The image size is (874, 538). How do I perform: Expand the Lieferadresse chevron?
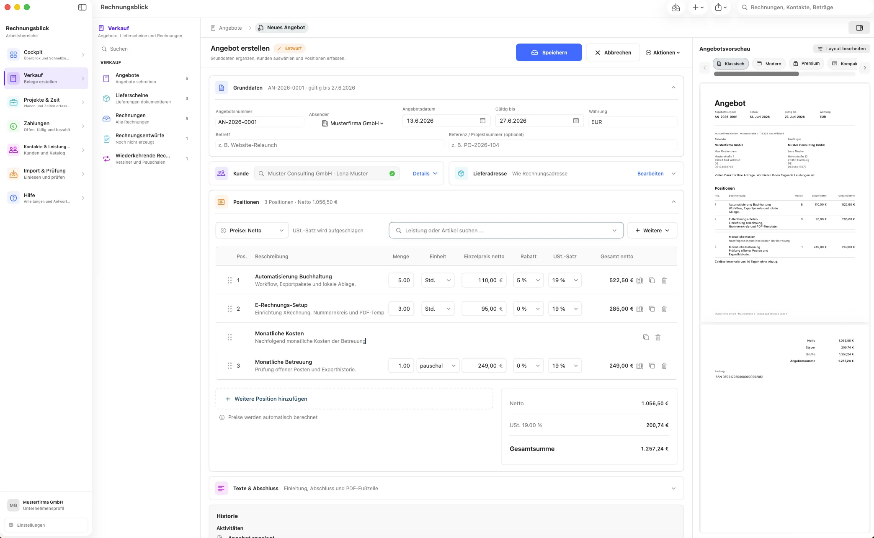tap(673, 174)
